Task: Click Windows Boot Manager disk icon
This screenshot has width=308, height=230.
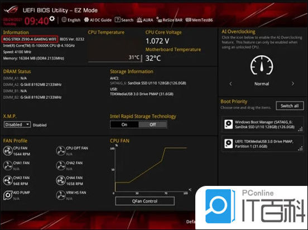Action: click(x=229, y=124)
